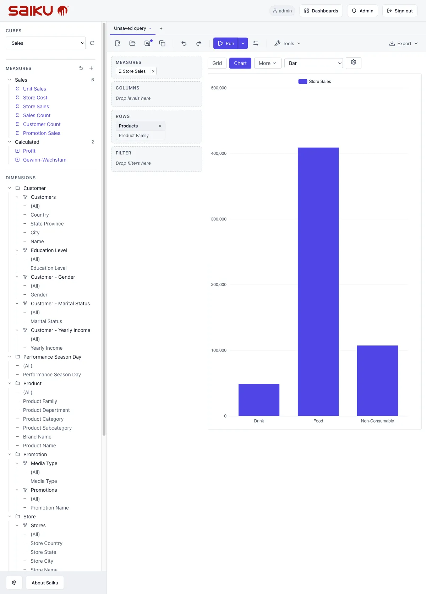Select the Unit Sales measure
This screenshot has width=426, height=594.
pyautogui.click(x=34, y=89)
